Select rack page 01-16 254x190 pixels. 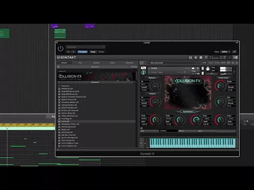204,63
